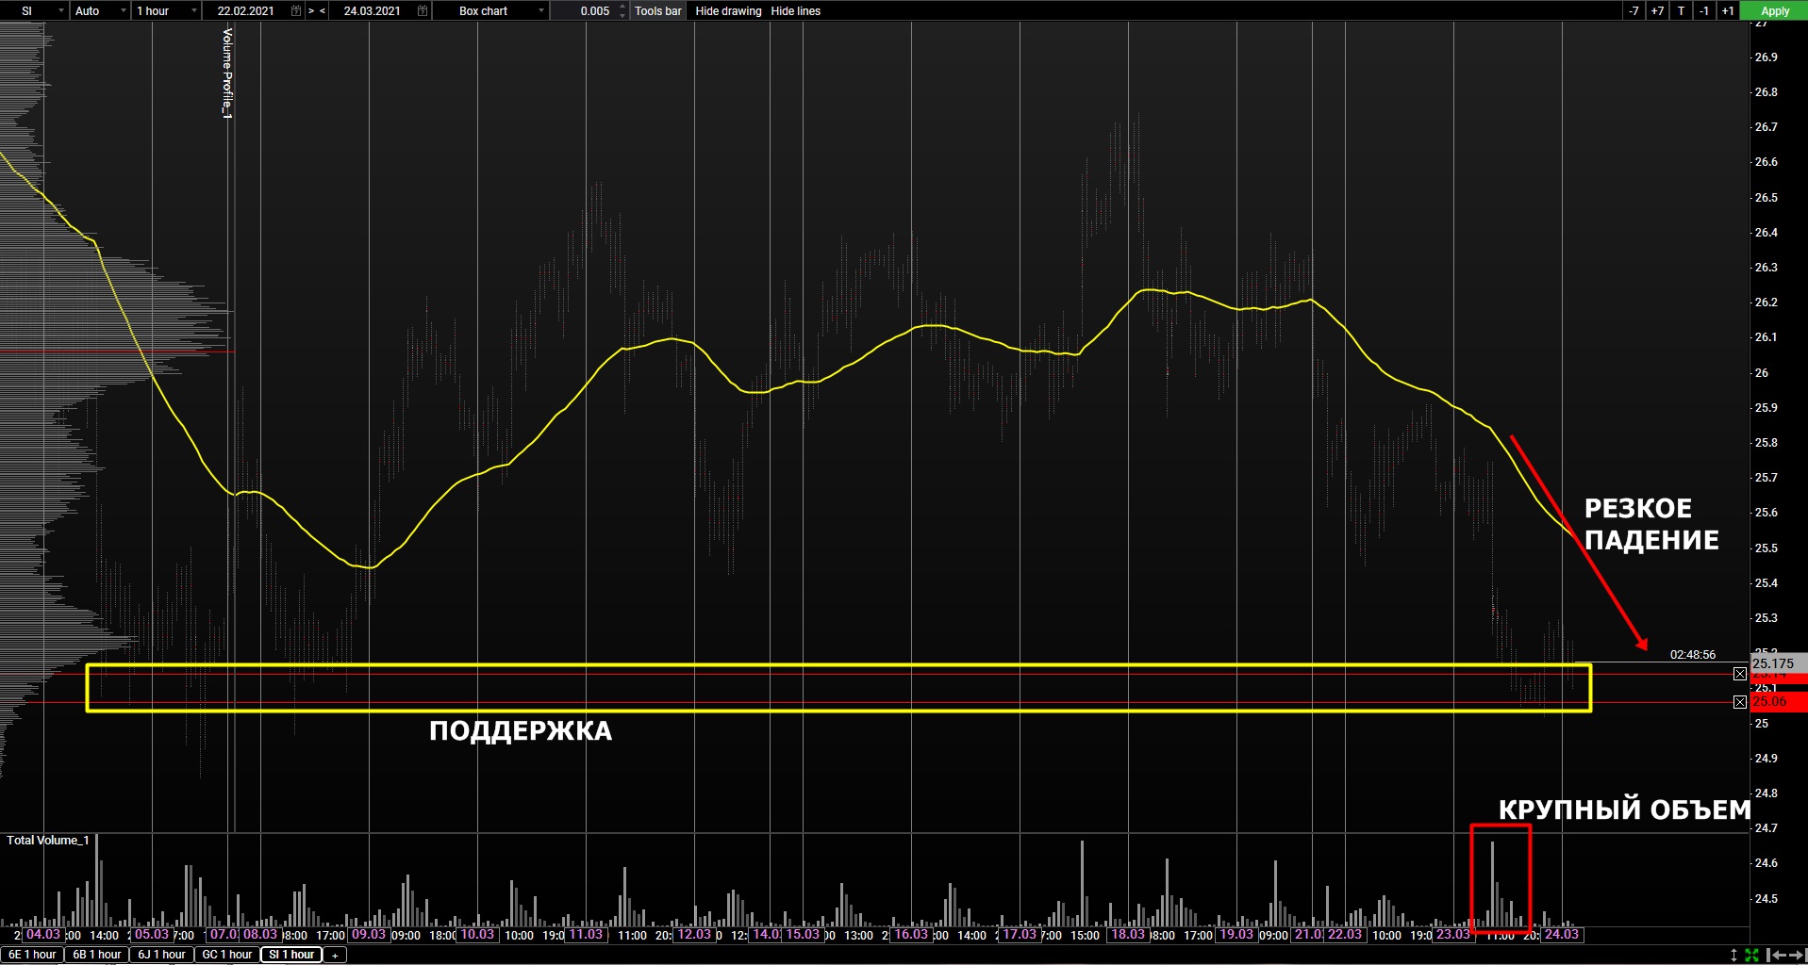
Task: Jump to chart start with left-arrow icon
Action: pos(1775,955)
